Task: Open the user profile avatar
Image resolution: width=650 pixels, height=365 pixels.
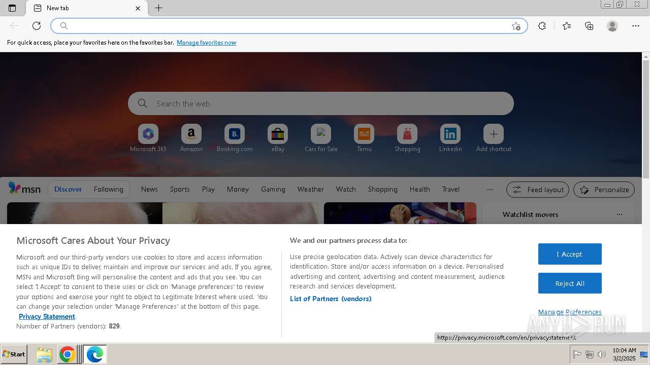Action: click(x=612, y=26)
